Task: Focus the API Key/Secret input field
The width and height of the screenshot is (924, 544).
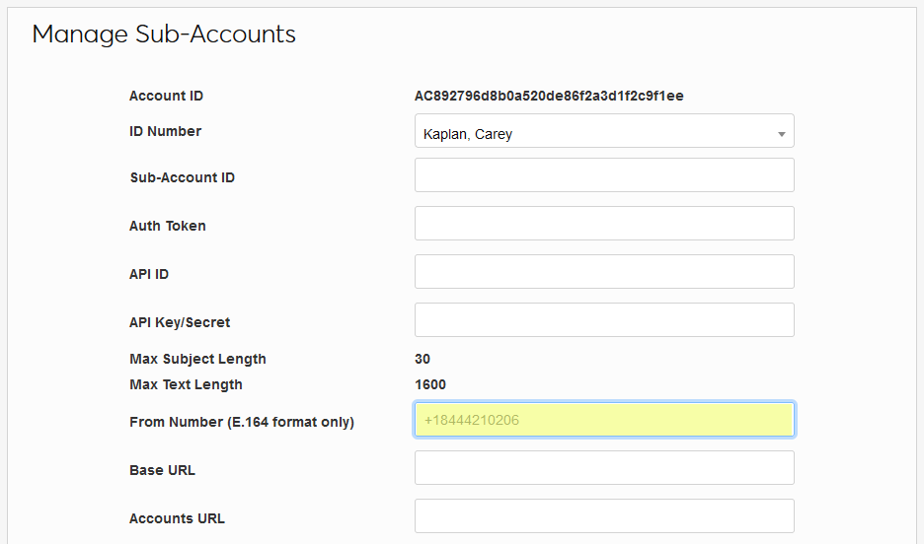Action: point(604,320)
